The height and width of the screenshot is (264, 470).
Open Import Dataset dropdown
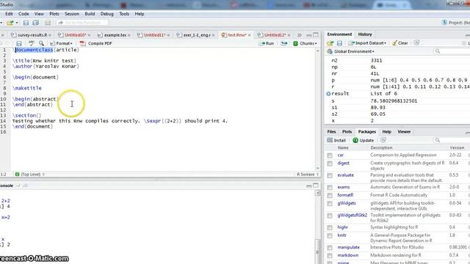[x=367, y=43]
